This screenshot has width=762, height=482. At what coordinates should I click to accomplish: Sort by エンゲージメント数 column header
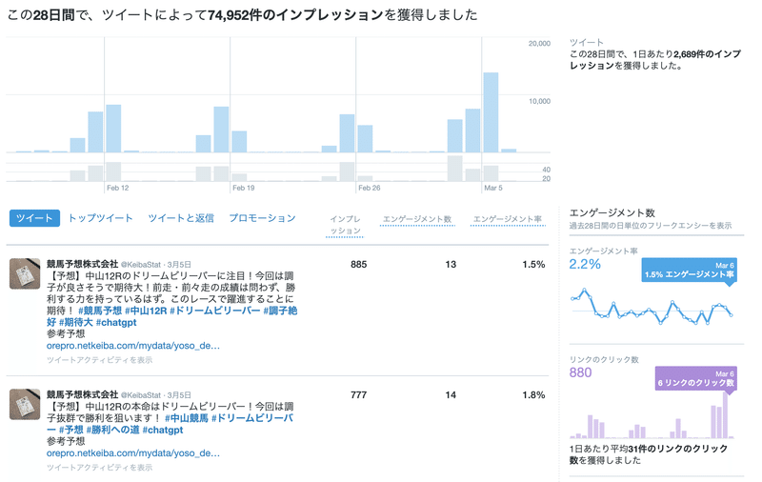tap(417, 219)
